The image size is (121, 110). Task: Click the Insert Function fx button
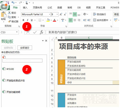coord(42,32)
